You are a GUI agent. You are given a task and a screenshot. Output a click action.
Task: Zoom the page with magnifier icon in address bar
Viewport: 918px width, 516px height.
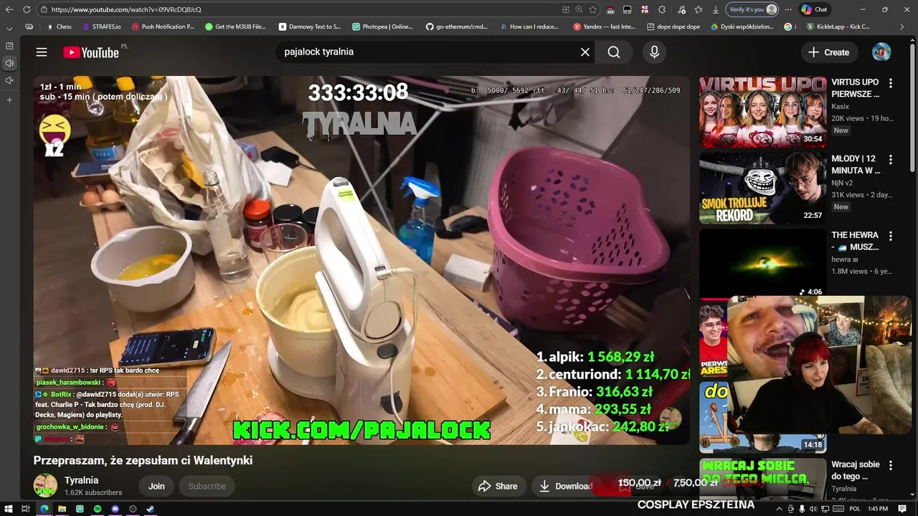[579, 9]
